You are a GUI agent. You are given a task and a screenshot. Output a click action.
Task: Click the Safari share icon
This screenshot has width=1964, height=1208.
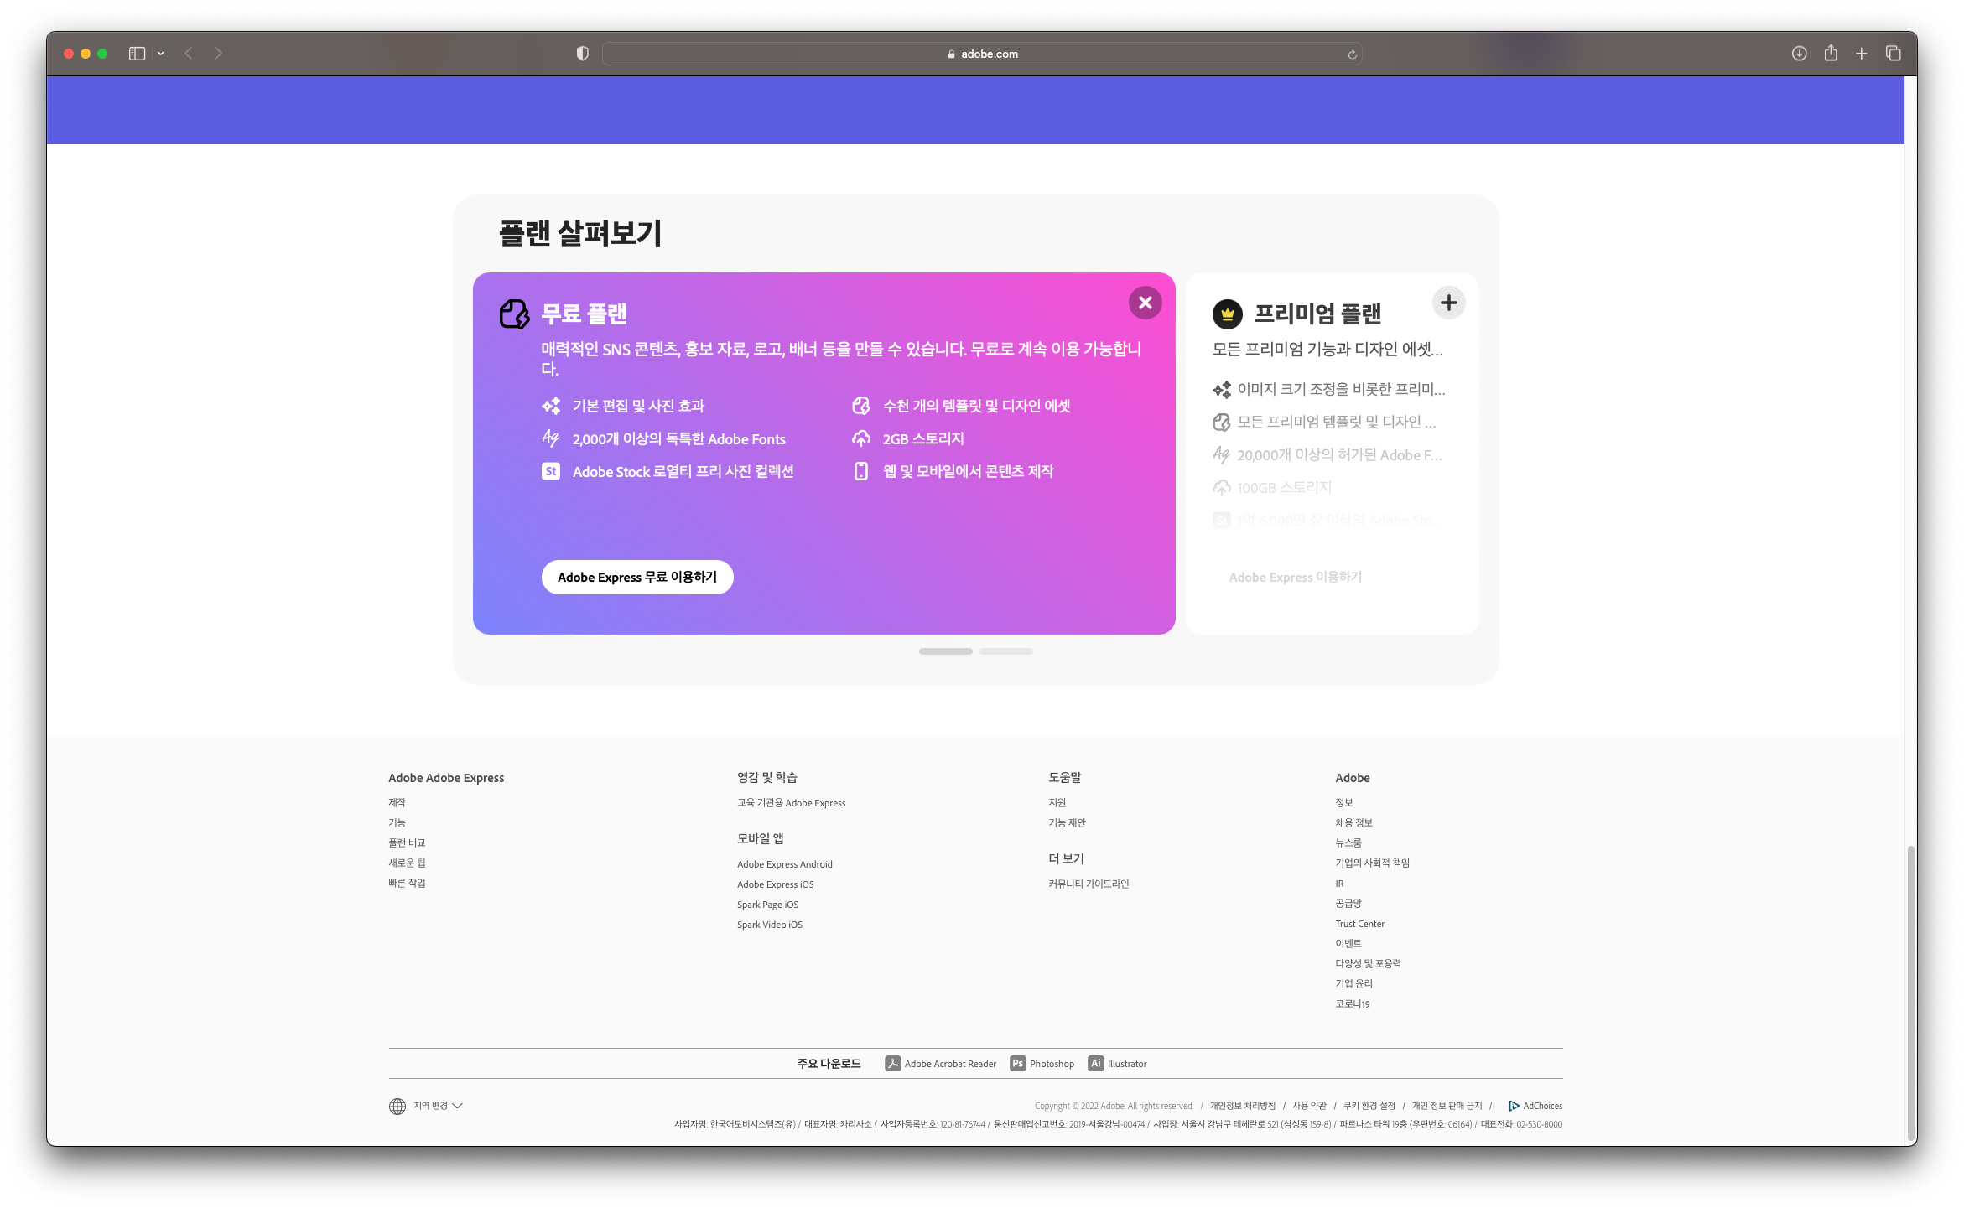coord(1830,53)
